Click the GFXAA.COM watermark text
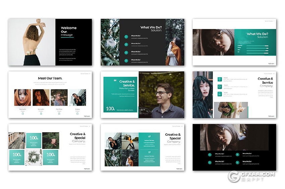 (x=258, y=174)
